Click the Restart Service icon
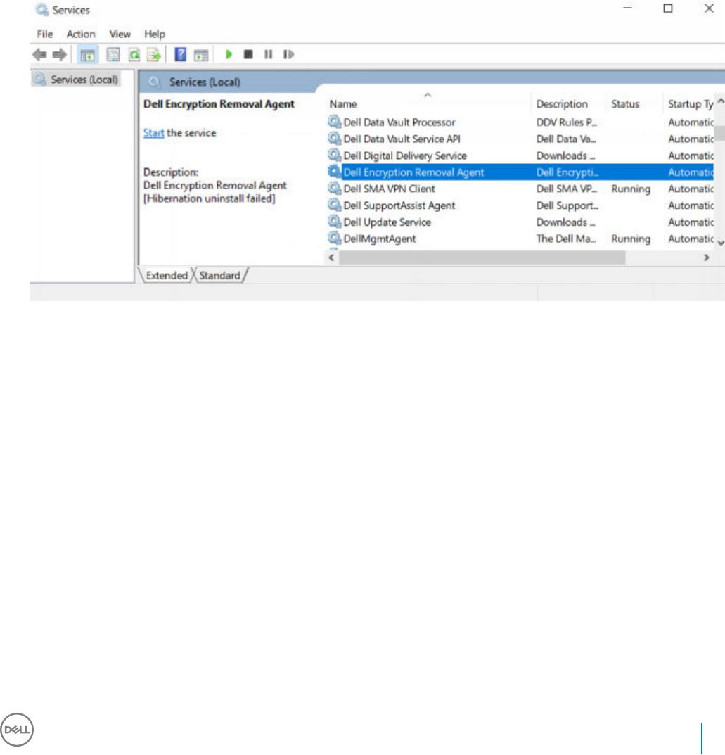This screenshot has width=725, height=755. click(x=288, y=54)
